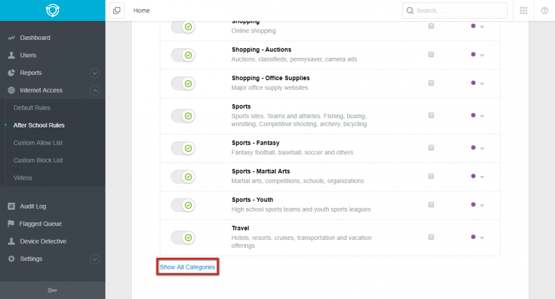Image resolution: width=555 pixels, height=299 pixels.
Task: Click the Dashboard chart icon
Action: coord(11,38)
